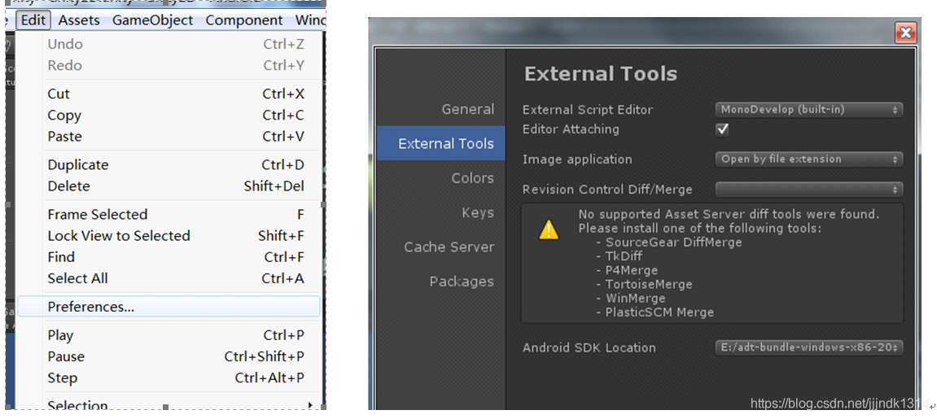Viewport: 937px width, 419px height.
Task: Open the Edit menu
Action: (x=33, y=20)
